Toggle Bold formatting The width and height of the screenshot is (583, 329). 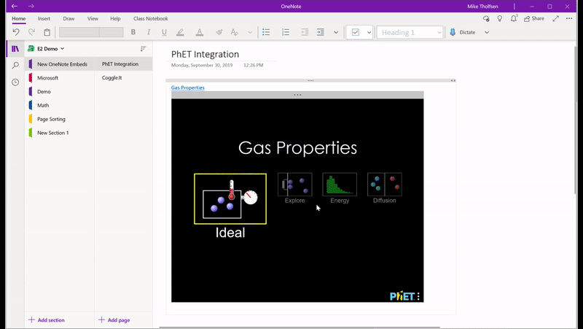pos(133,32)
